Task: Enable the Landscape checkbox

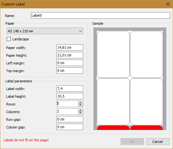Action: (x=9, y=39)
